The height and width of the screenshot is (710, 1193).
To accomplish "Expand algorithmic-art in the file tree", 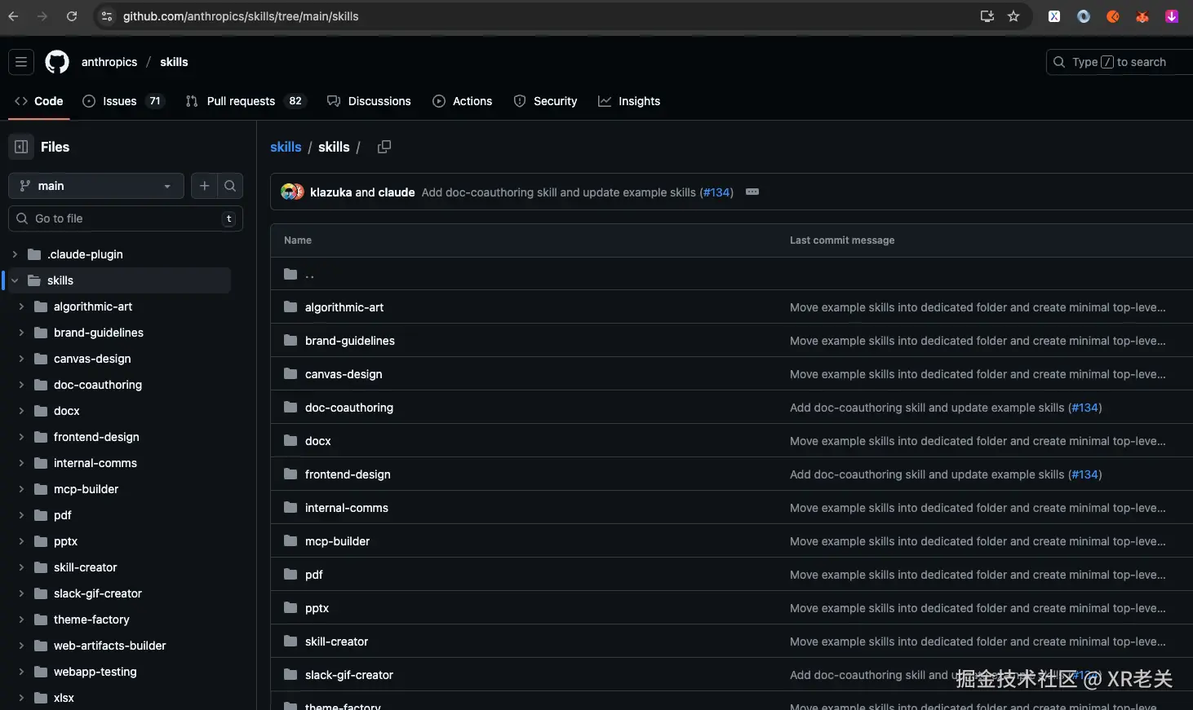I will 21,306.
